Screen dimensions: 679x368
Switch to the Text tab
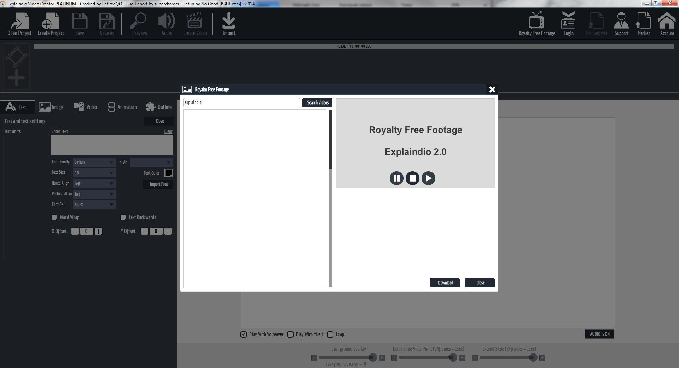[17, 107]
